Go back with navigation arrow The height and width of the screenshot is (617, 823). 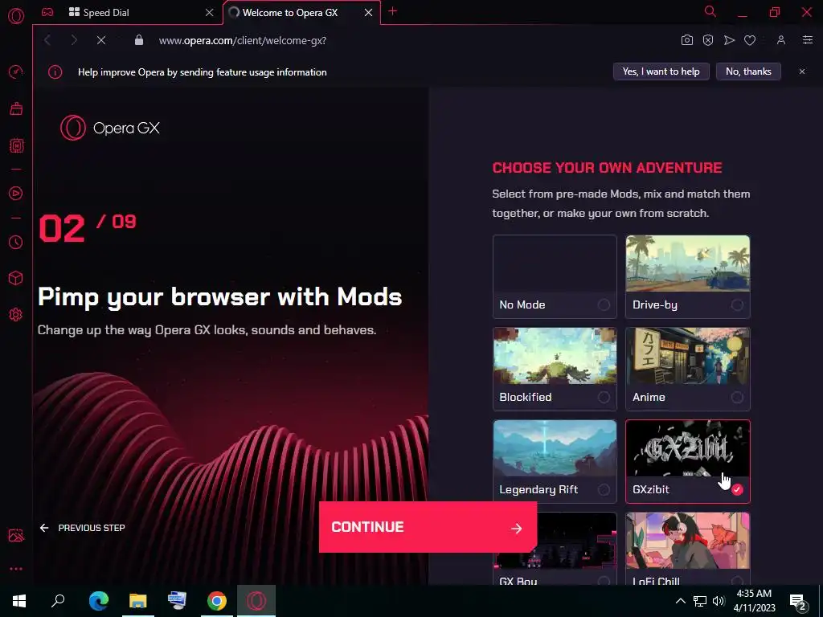pyautogui.click(x=47, y=40)
